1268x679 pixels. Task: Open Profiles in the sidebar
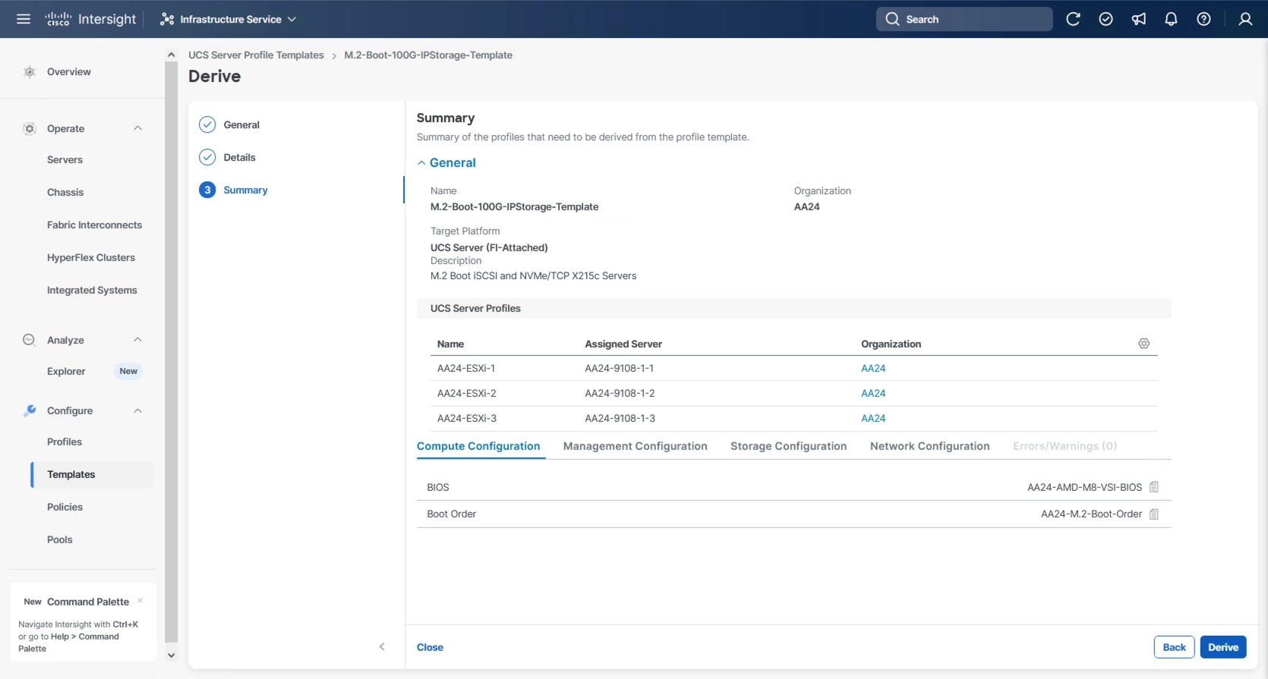click(x=65, y=442)
